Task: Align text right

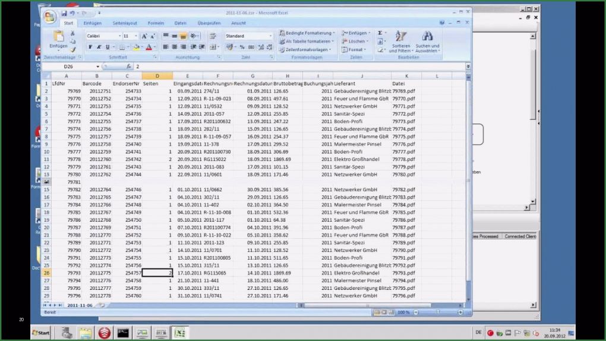Action: pos(183,47)
